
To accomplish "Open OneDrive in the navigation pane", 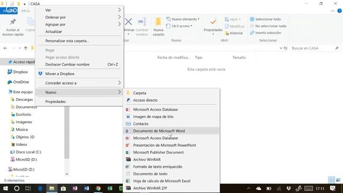I will click(18, 82).
